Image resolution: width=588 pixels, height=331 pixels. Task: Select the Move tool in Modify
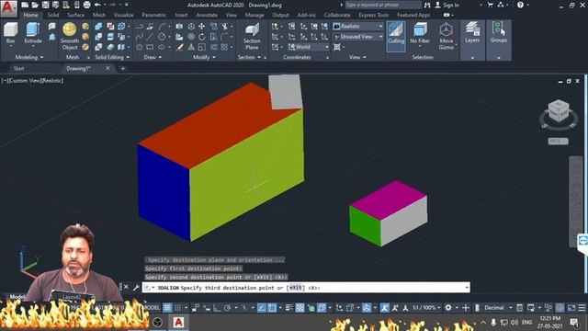[x=202, y=27]
